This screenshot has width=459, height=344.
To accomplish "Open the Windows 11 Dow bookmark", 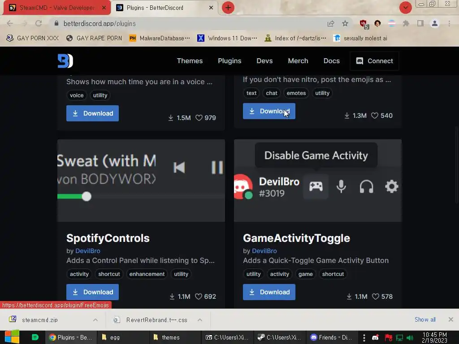I will (227, 38).
